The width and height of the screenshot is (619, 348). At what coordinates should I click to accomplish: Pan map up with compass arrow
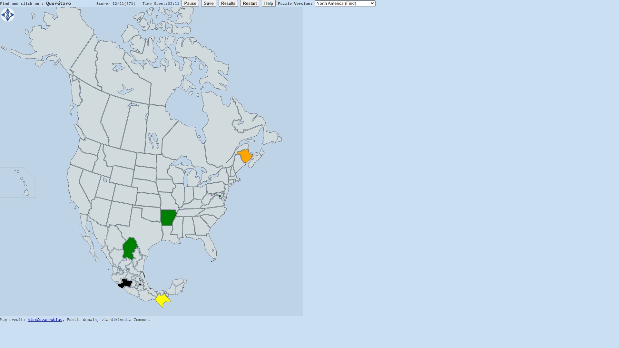(8, 10)
